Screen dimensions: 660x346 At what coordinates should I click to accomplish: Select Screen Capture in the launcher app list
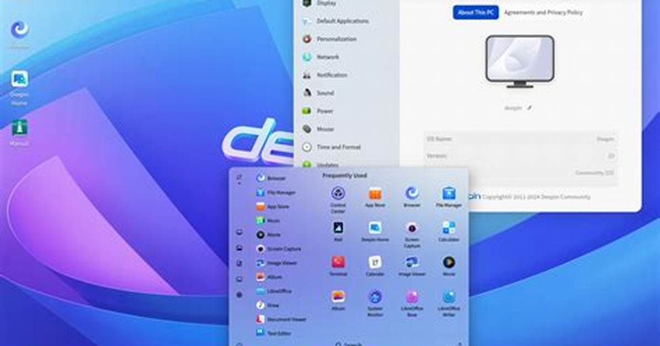point(279,249)
